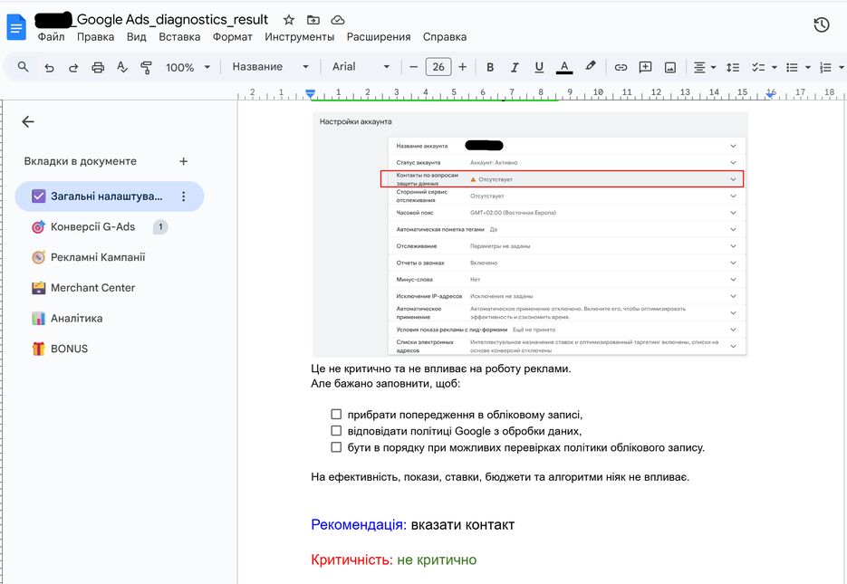This screenshot has width=847, height=584.
Task: Add a comment using the toolbar icon
Action: (x=647, y=66)
